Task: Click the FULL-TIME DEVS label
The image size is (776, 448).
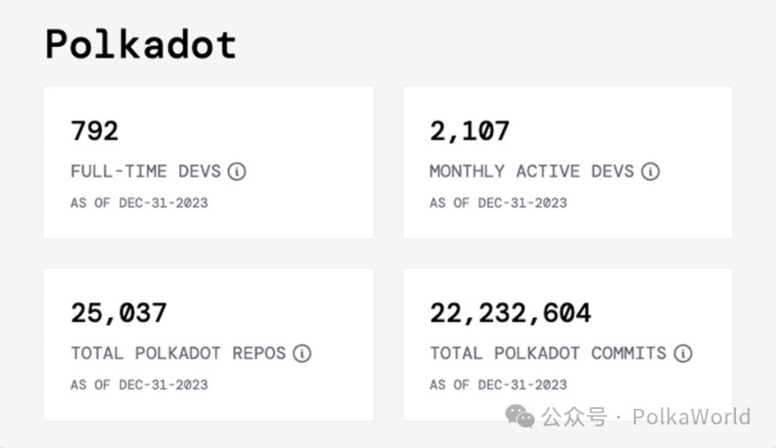Action: pos(145,171)
